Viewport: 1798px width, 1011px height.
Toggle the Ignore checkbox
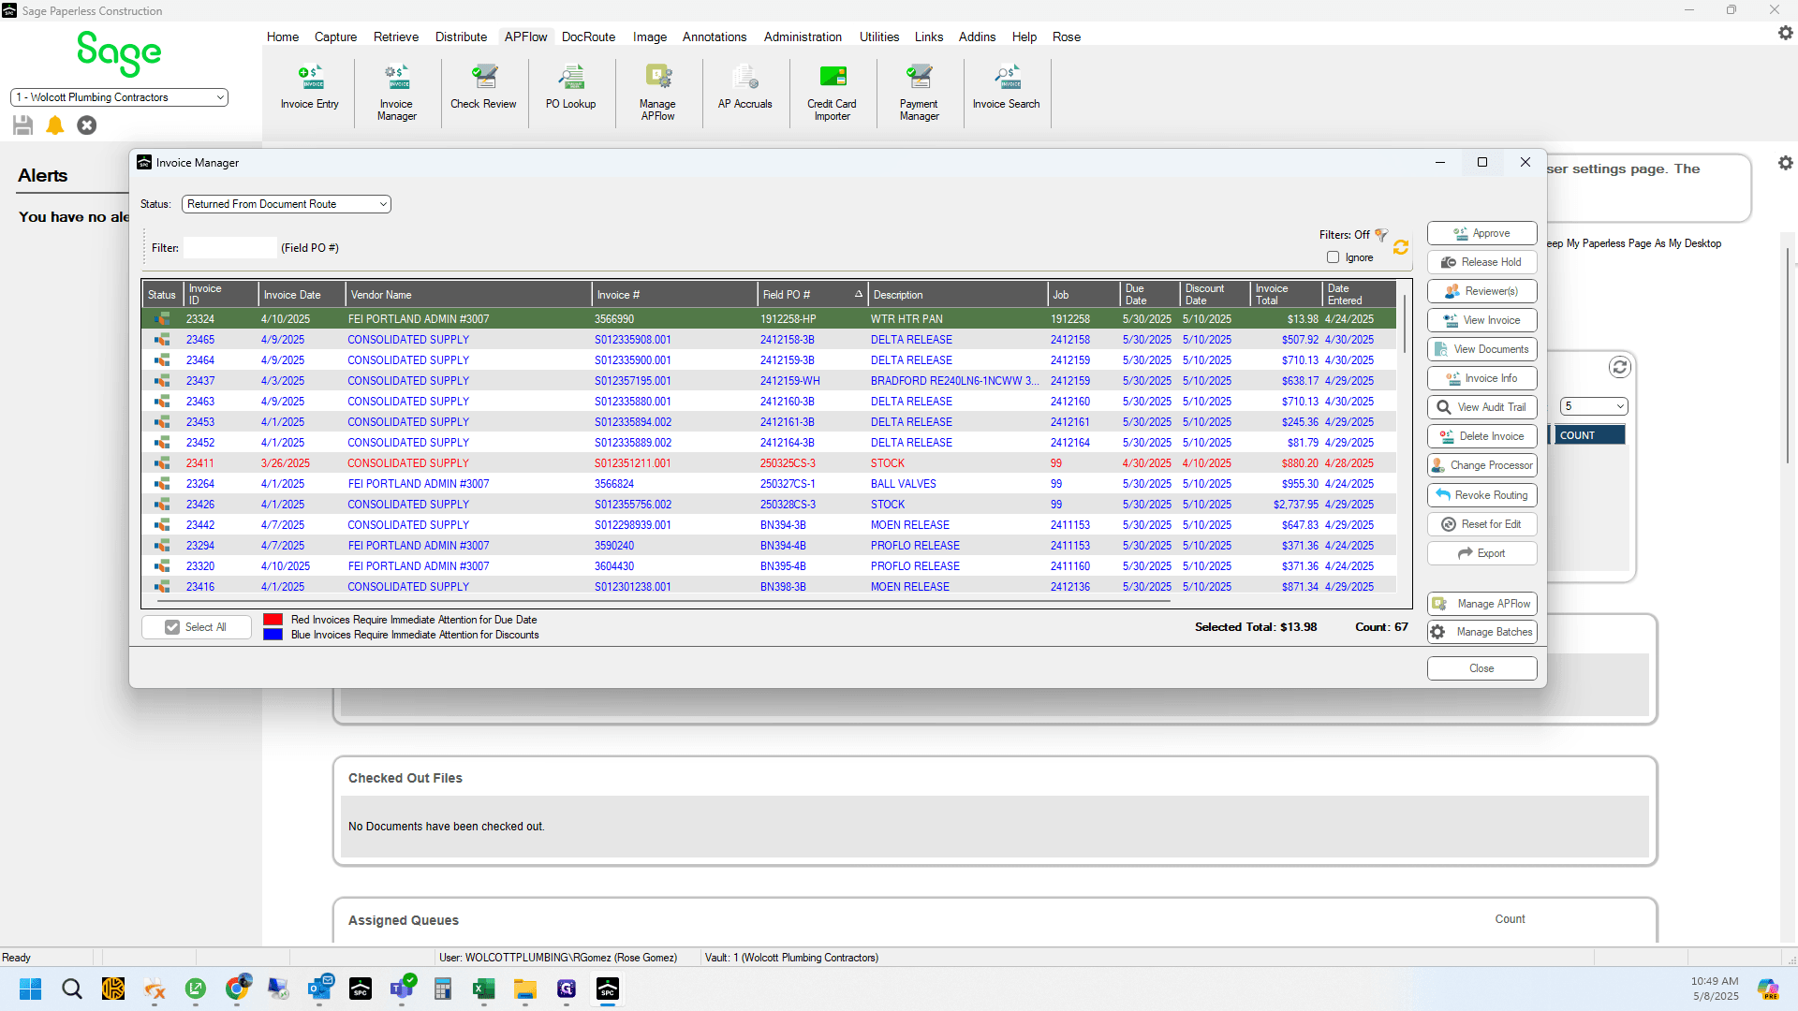pyautogui.click(x=1334, y=257)
